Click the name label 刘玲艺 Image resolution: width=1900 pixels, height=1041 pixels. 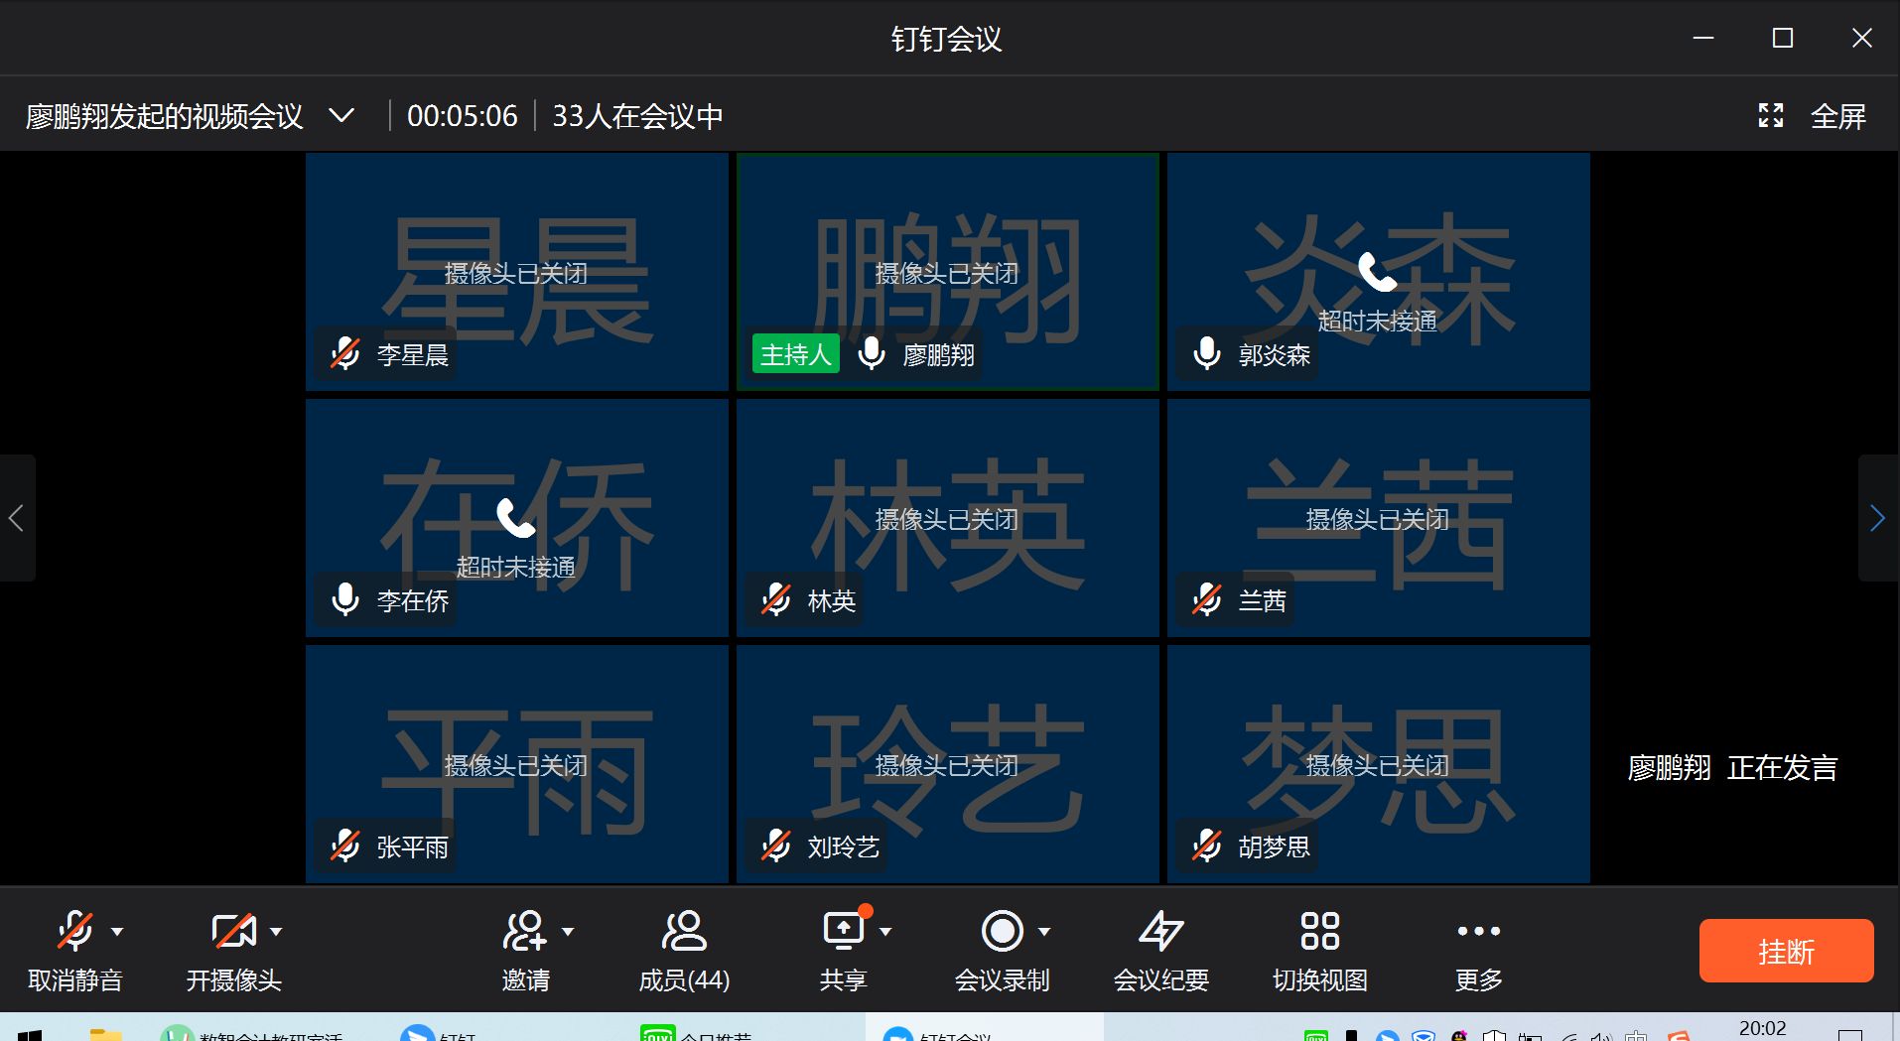[x=844, y=846]
